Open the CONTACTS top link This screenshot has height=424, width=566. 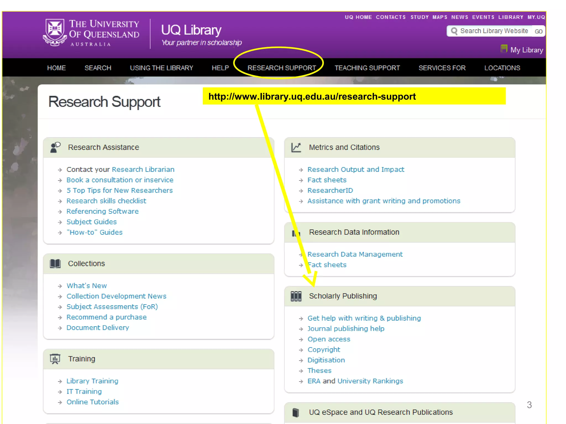pyautogui.click(x=391, y=17)
